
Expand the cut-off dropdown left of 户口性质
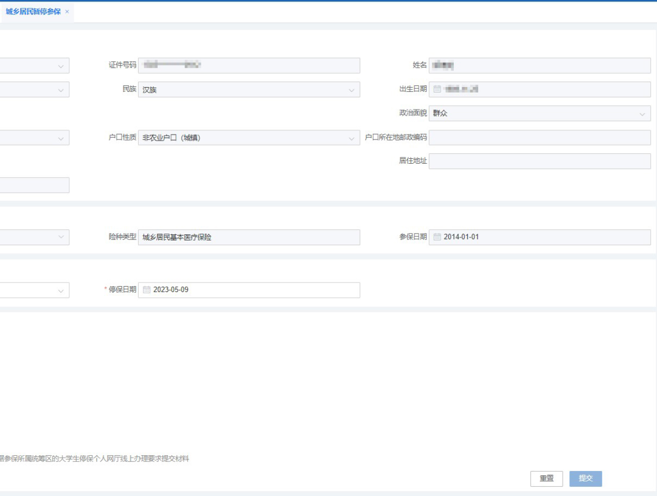[x=34, y=138]
